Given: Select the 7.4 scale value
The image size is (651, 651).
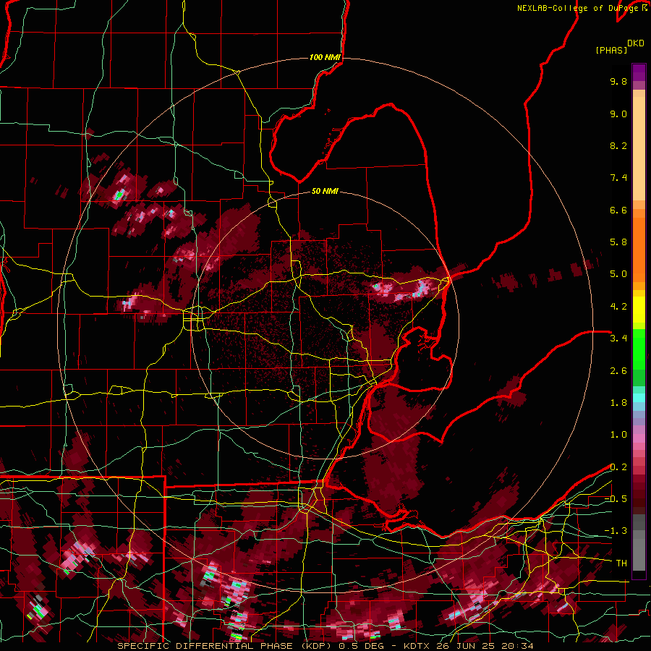Looking at the screenshot, I should coord(618,178).
